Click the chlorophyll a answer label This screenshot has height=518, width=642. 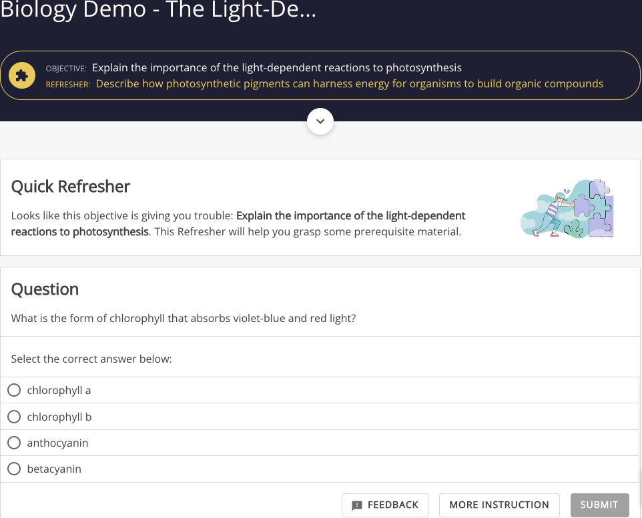pos(59,391)
